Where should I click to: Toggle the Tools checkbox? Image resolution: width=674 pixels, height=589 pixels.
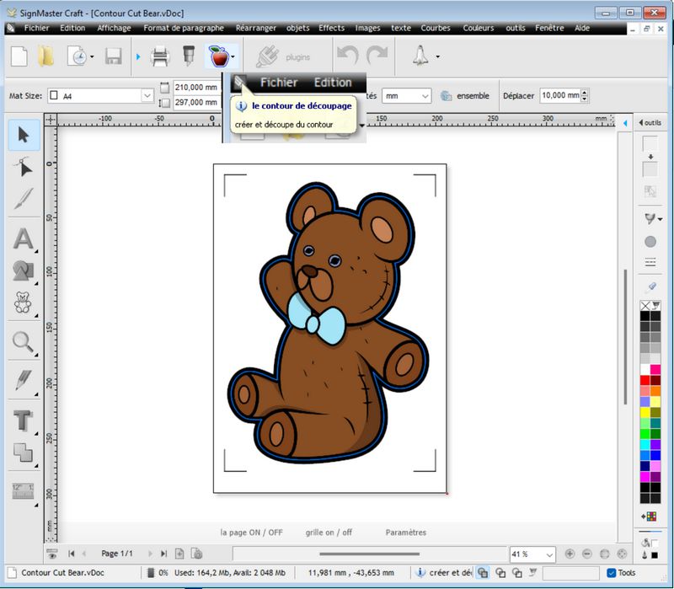pos(612,573)
